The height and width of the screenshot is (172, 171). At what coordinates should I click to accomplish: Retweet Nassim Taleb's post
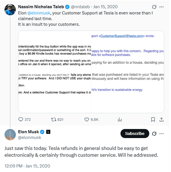point(54,119)
